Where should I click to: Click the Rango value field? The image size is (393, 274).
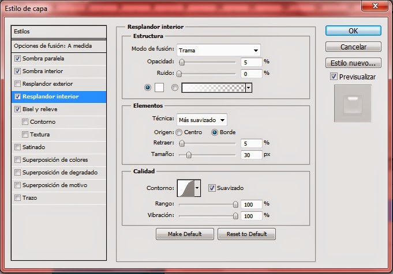(252, 204)
